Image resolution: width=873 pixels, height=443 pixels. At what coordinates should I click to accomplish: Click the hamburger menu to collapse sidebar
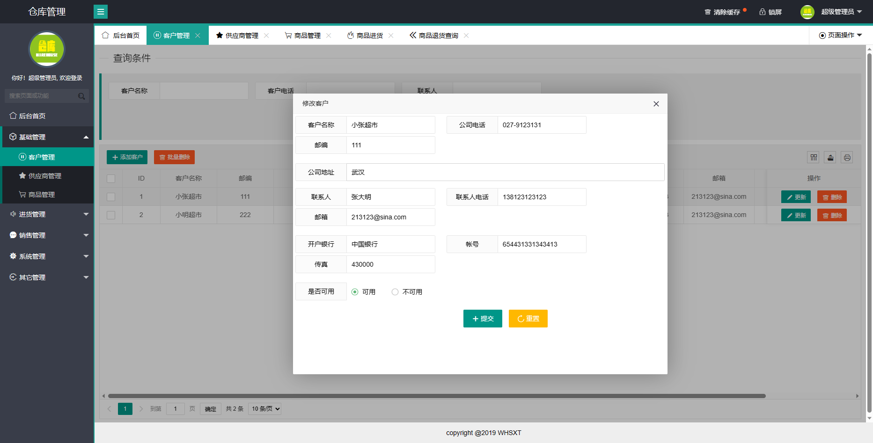point(101,11)
